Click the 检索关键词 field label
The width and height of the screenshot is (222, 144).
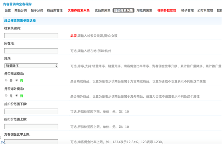[12, 28]
